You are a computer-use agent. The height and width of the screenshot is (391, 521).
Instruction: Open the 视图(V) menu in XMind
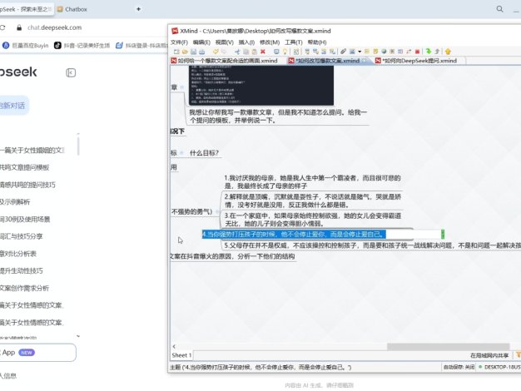(224, 42)
